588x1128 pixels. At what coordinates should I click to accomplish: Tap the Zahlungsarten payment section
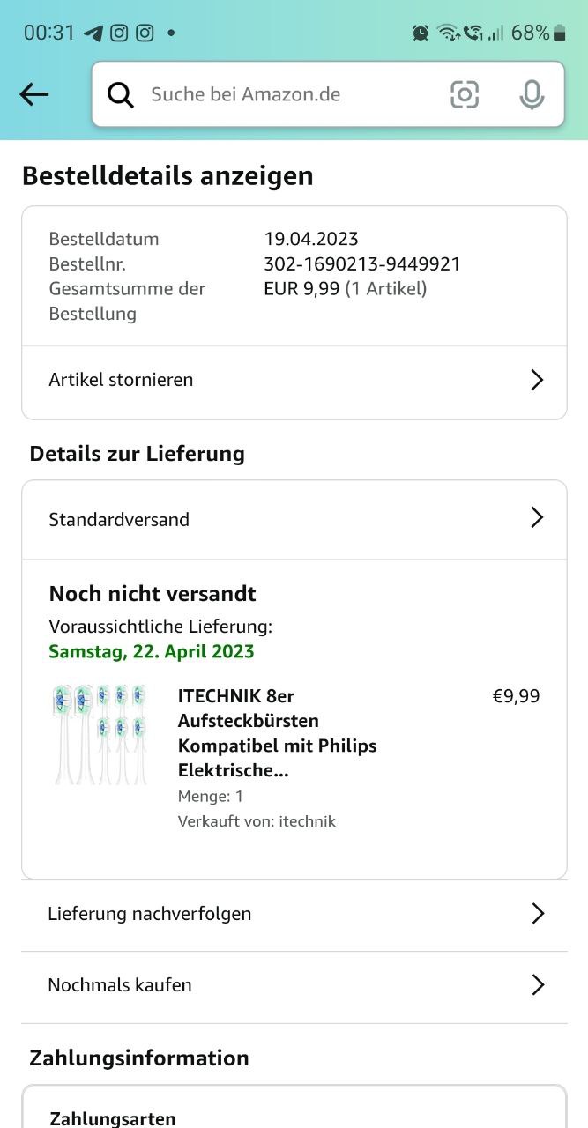point(113,1118)
